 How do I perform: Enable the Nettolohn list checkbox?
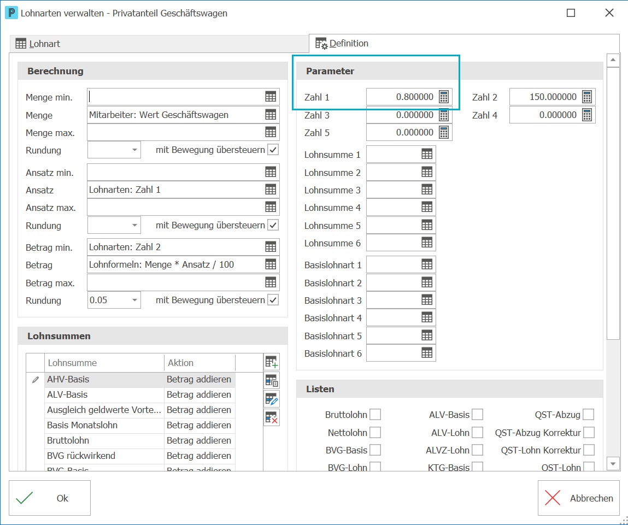pos(375,433)
